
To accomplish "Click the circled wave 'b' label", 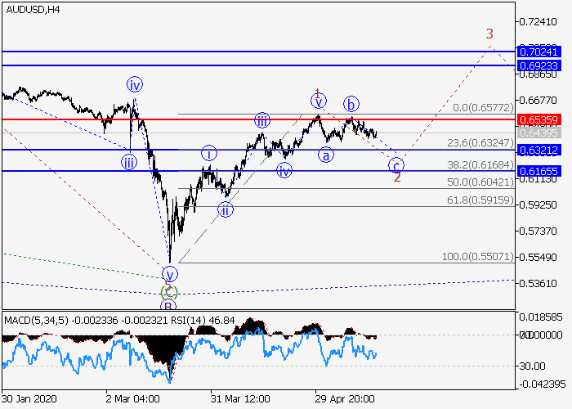I will click(351, 104).
